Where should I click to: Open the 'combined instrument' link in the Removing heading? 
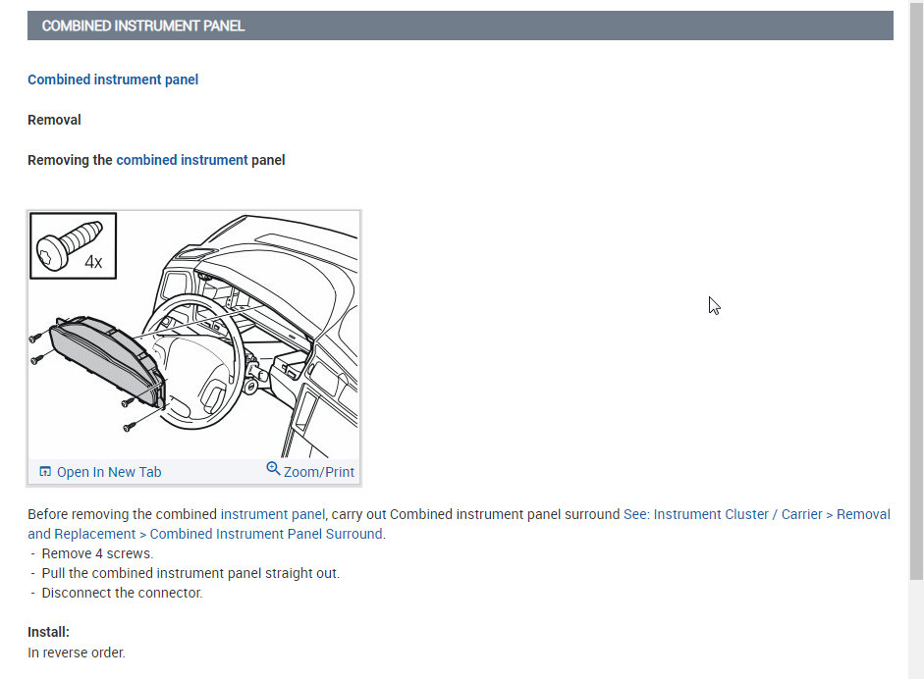(x=182, y=160)
